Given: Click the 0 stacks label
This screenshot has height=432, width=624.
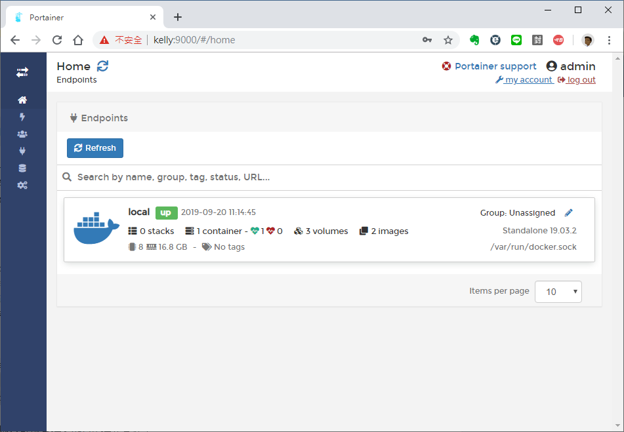Looking at the screenshot, I should [157, 231].
